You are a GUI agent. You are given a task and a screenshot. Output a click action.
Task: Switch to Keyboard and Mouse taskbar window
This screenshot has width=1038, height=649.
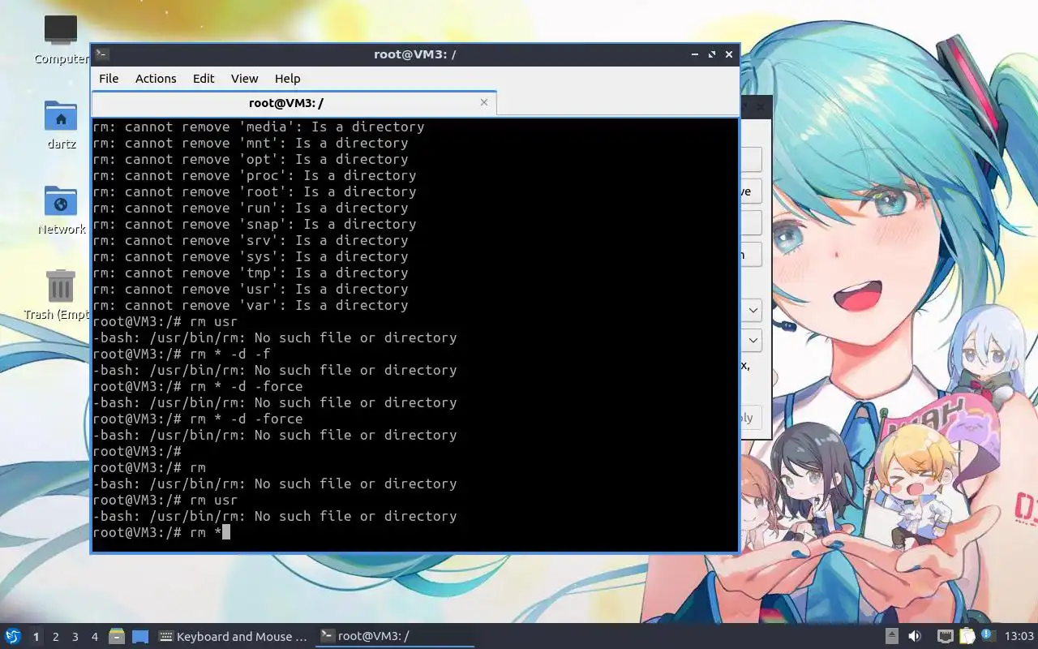pyautogui.click(x=233, y=637)
